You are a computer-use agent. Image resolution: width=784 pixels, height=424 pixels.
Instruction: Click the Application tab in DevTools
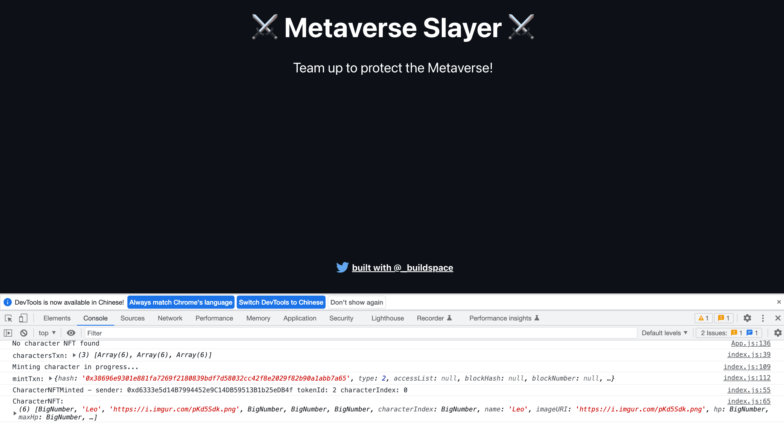(299, 318)
